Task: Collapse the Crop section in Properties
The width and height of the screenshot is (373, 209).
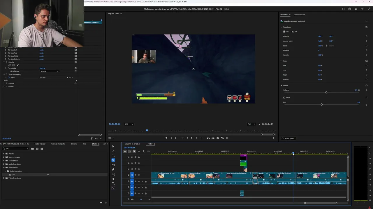Action: click(281, 61)
